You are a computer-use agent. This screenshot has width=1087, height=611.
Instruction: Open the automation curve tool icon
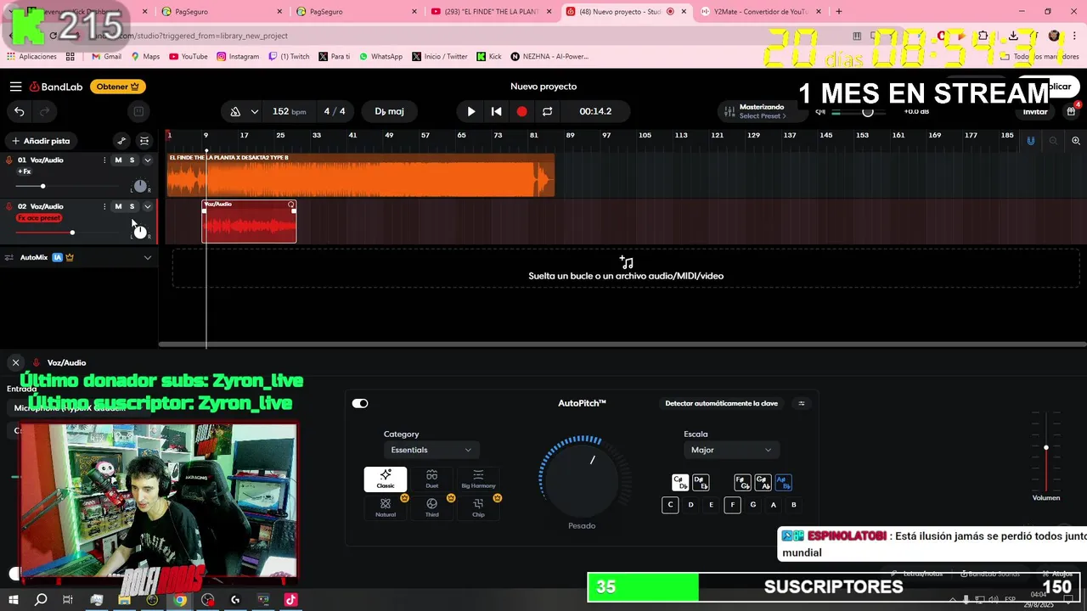121,141
